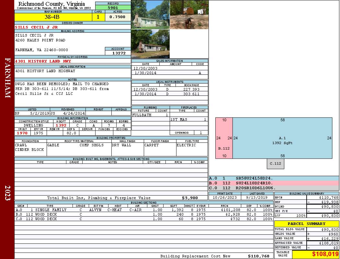Open the house front photo thumbnail with blue sky
Screen dimensions: 340x259
tap(151, 15)
